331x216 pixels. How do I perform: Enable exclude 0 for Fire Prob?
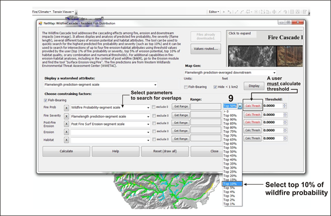click(154, 106)
